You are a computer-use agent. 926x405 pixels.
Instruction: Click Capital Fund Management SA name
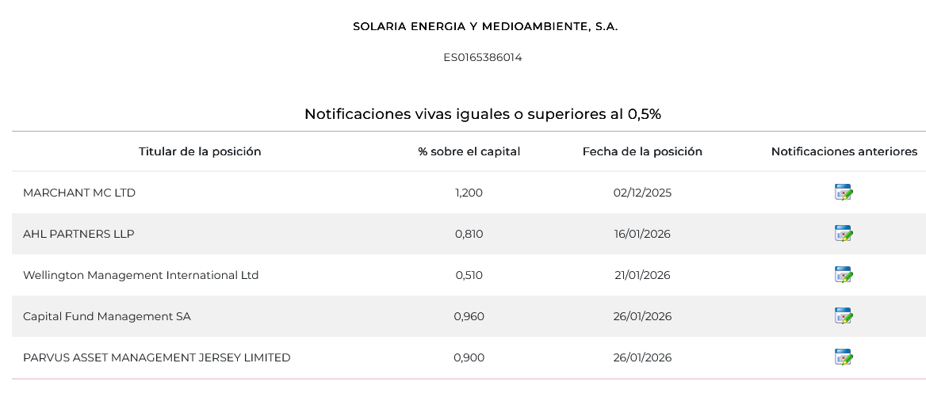(107, 316)
